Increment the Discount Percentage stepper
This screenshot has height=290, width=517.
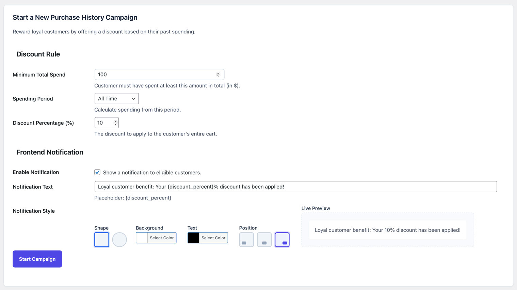click(116, 121)
